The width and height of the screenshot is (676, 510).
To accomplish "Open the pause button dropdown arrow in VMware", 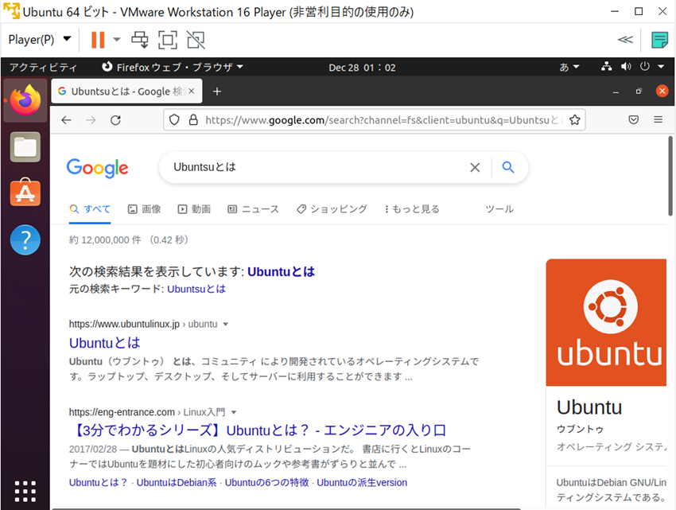I will [x=116, y=40].
